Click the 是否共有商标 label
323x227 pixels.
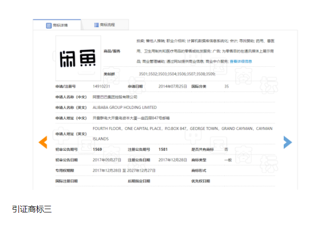pos(203,150)
